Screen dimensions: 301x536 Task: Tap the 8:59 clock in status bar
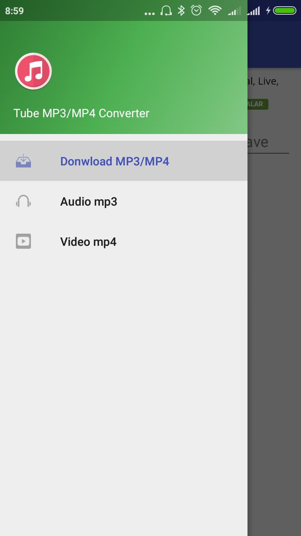[14, 11]
